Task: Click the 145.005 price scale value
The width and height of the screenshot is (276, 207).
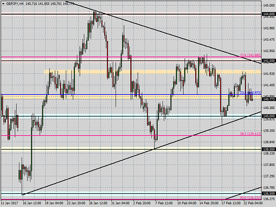Action: (x=269, y=5)
